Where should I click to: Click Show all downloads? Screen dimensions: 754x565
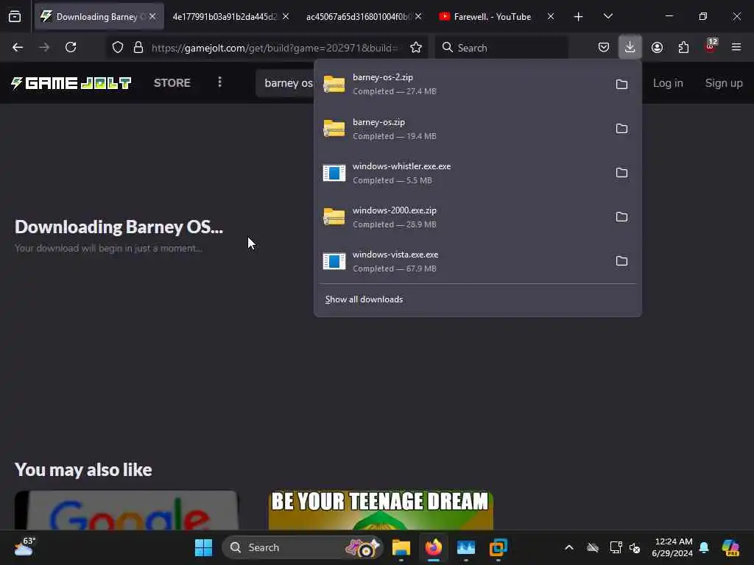pos(364,300)
